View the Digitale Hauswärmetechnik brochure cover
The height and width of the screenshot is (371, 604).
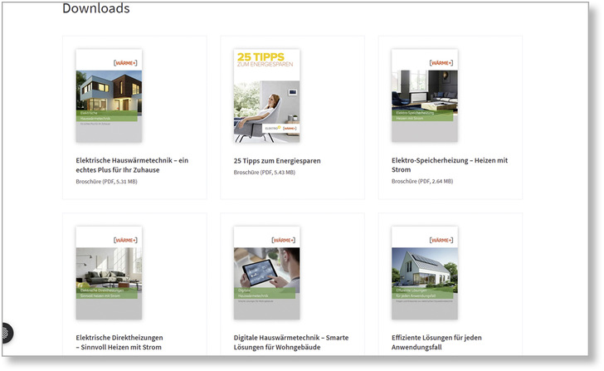coord(266,273)
